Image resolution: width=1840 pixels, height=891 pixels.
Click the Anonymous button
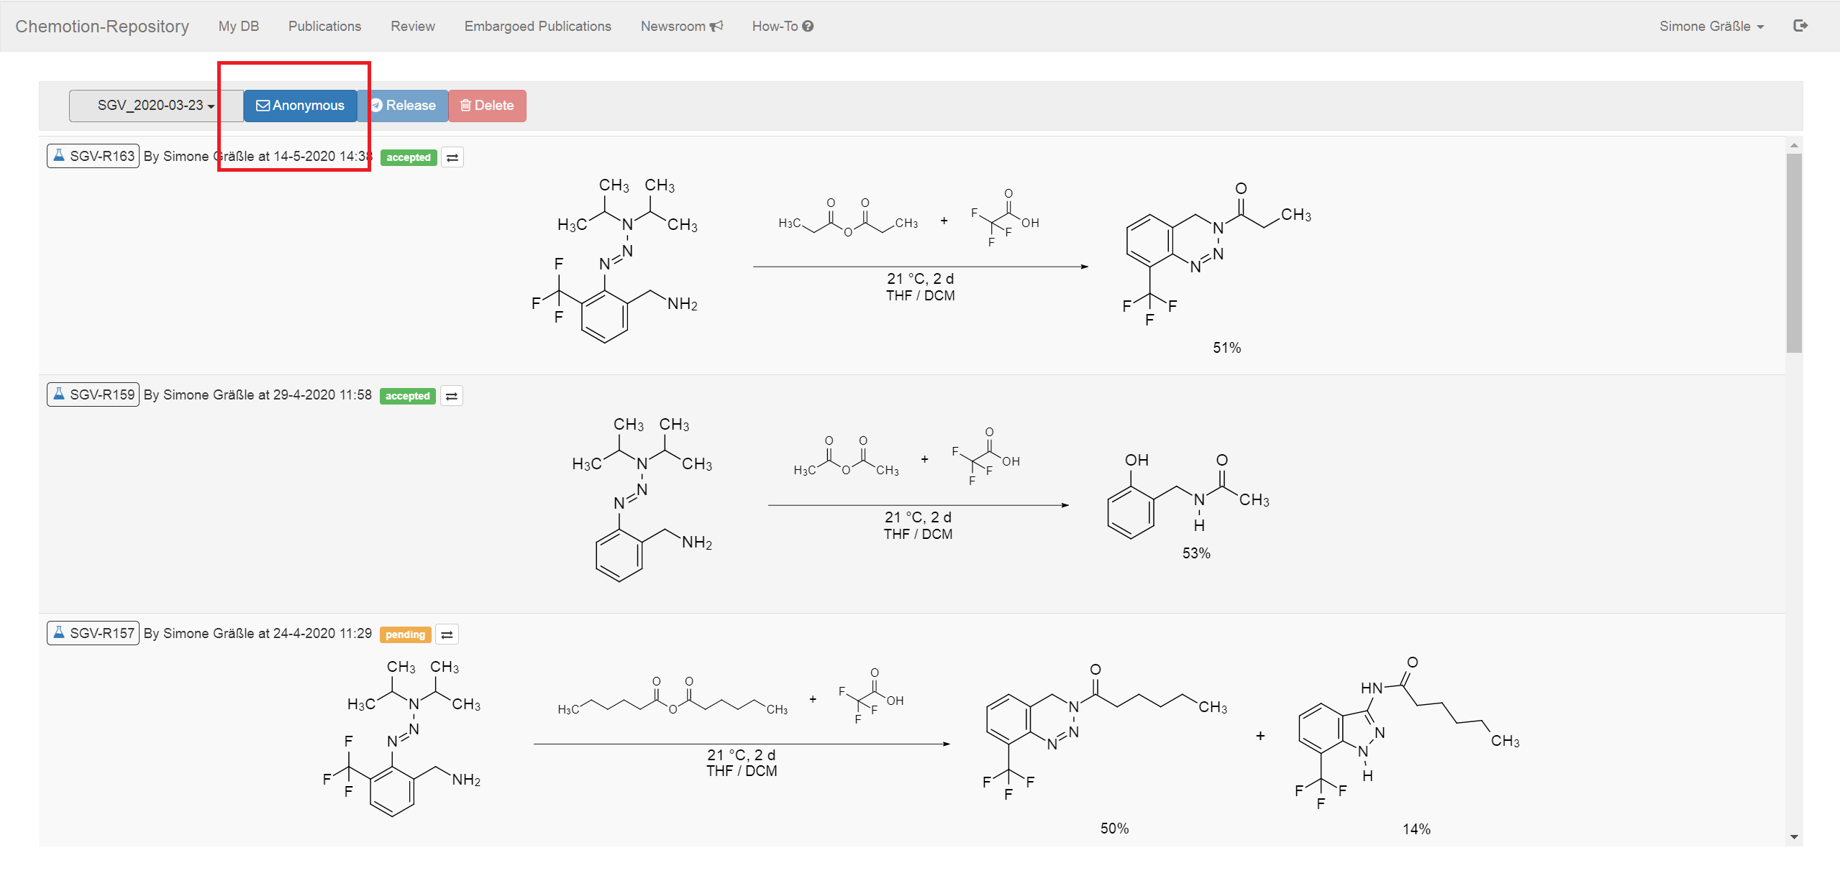pos(300,106)
